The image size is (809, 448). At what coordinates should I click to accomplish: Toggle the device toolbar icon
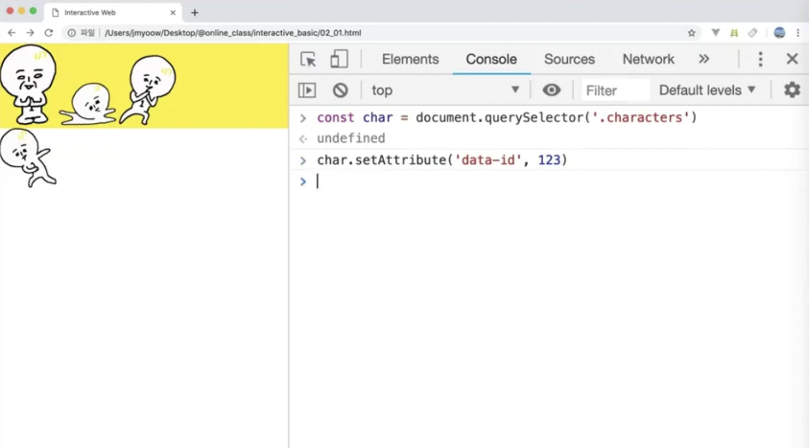point(339,59)
